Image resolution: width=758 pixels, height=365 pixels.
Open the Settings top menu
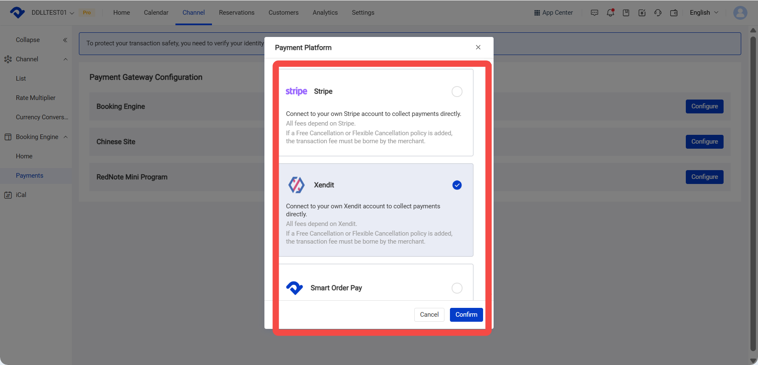[x=363, y=13]
